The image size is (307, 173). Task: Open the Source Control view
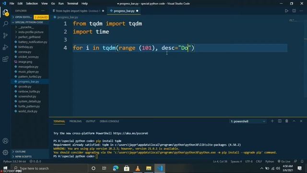(x=5, y=36)
